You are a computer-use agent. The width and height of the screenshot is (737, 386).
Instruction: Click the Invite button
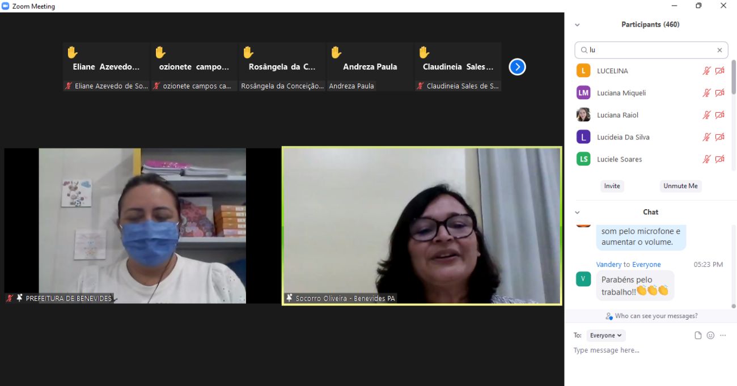(612, 186)
